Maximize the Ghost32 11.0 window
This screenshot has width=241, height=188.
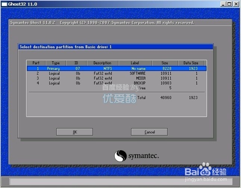coord(229,4)
